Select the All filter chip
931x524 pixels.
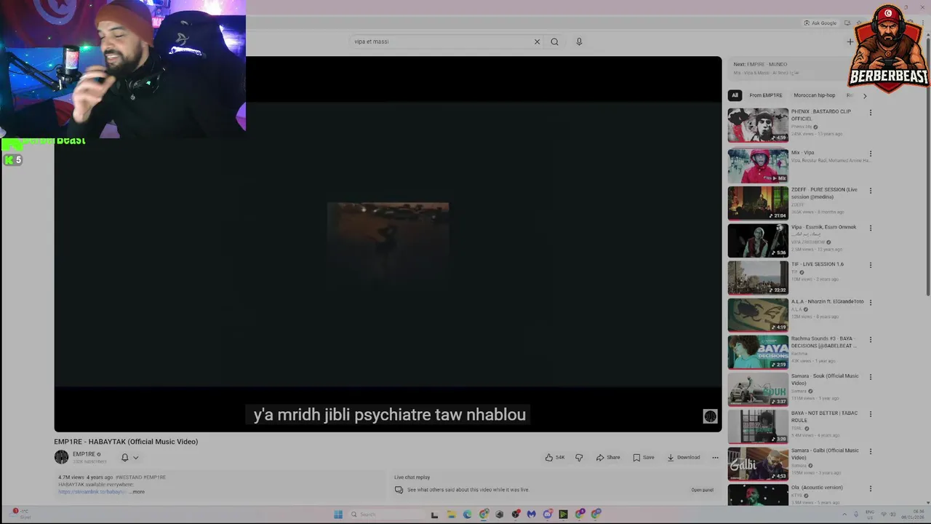coord(735,95)
